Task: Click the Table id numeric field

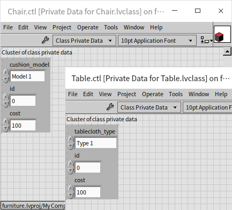Action: 88,168
